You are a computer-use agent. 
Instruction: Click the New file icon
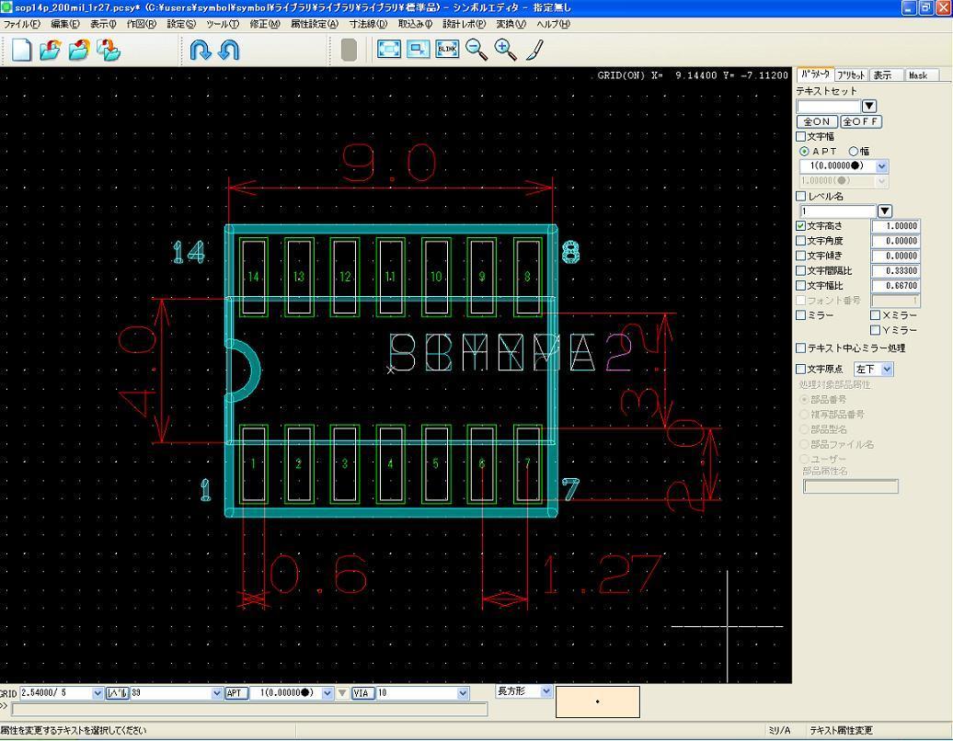tap(22, 50)
